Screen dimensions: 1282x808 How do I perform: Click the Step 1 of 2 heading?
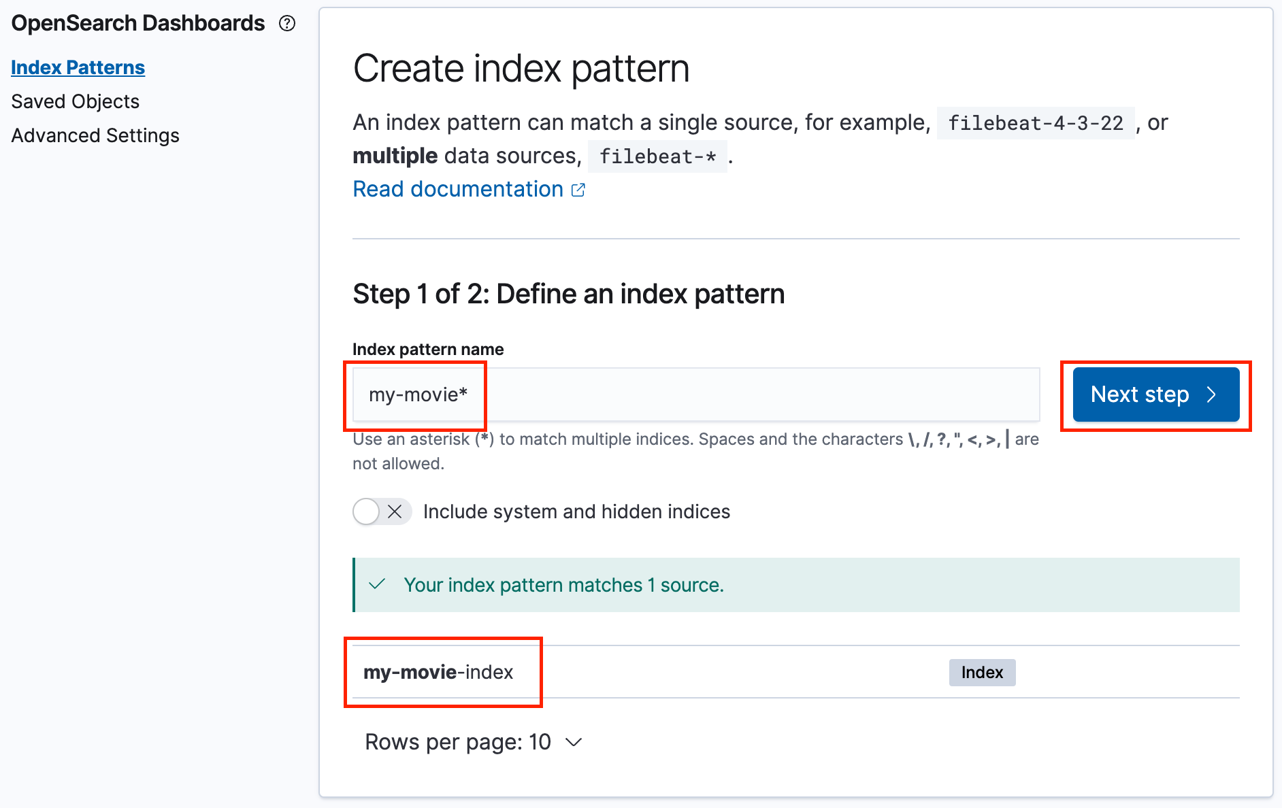pos(568,294)
